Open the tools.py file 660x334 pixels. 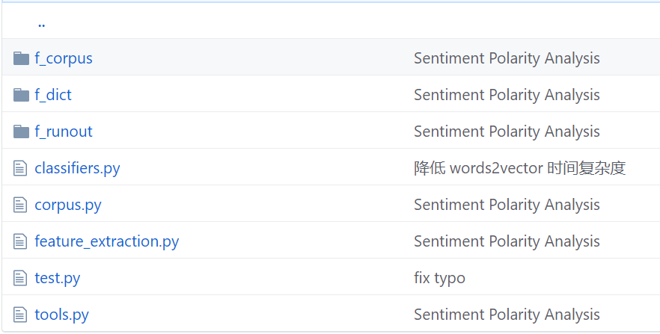61,315
